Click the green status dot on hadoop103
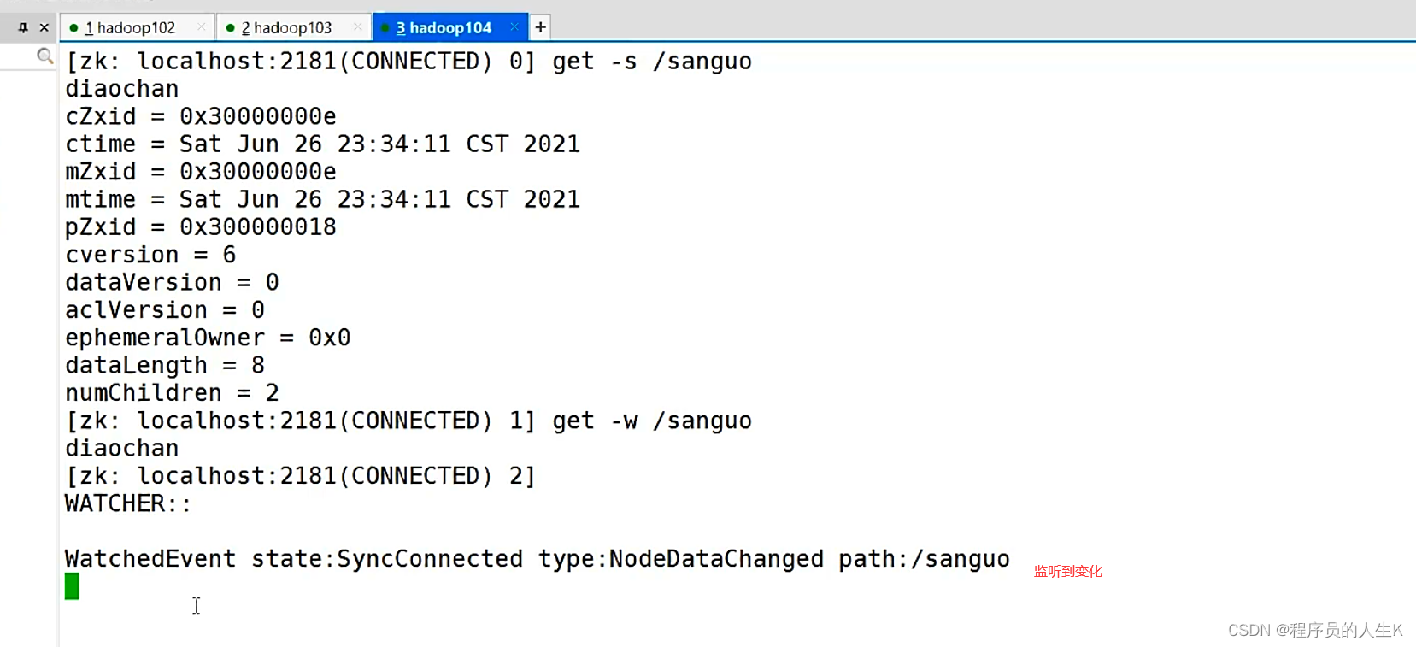The image size is (1416, 647). [230, 28]
